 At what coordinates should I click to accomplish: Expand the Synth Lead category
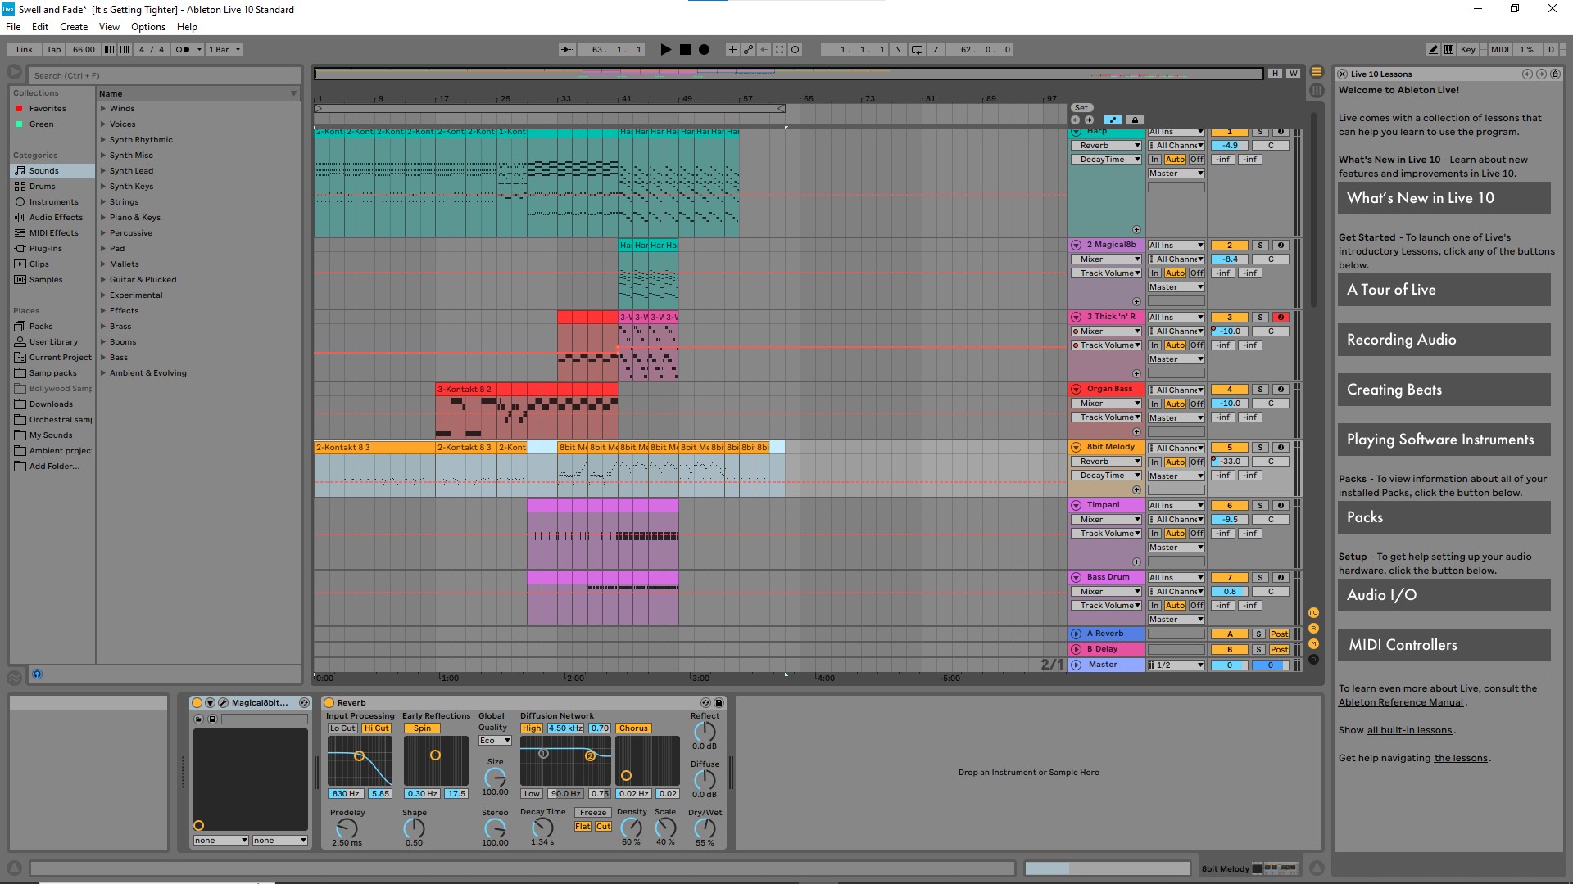point(103,171)
